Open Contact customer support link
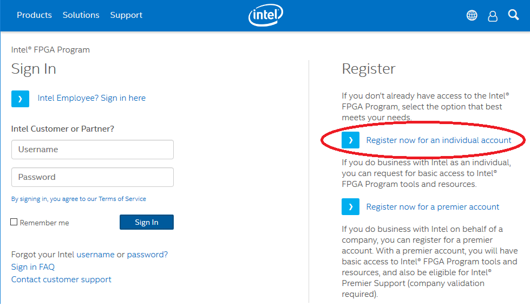The image size is (530, 305). pos(61,280)
